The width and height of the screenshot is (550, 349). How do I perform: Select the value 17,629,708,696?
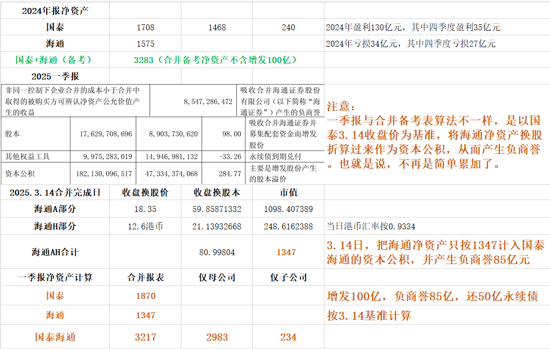(106, 134)
